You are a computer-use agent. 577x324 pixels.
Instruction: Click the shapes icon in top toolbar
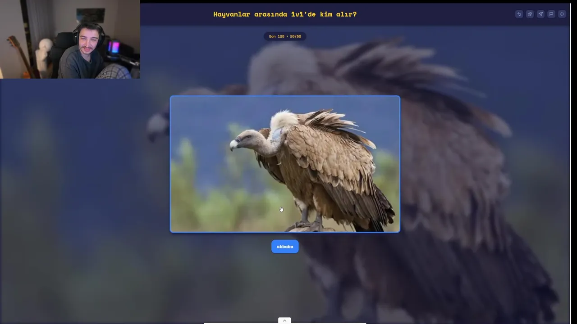530,14
